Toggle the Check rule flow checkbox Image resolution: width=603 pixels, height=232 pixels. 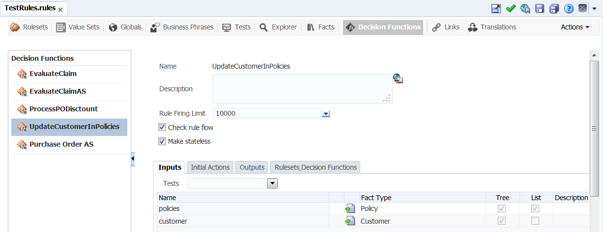pyautogui.click(x=163, y=128)
